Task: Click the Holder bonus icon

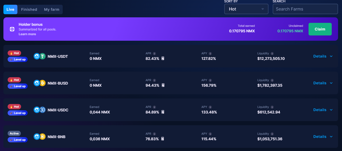Action: 12,29
